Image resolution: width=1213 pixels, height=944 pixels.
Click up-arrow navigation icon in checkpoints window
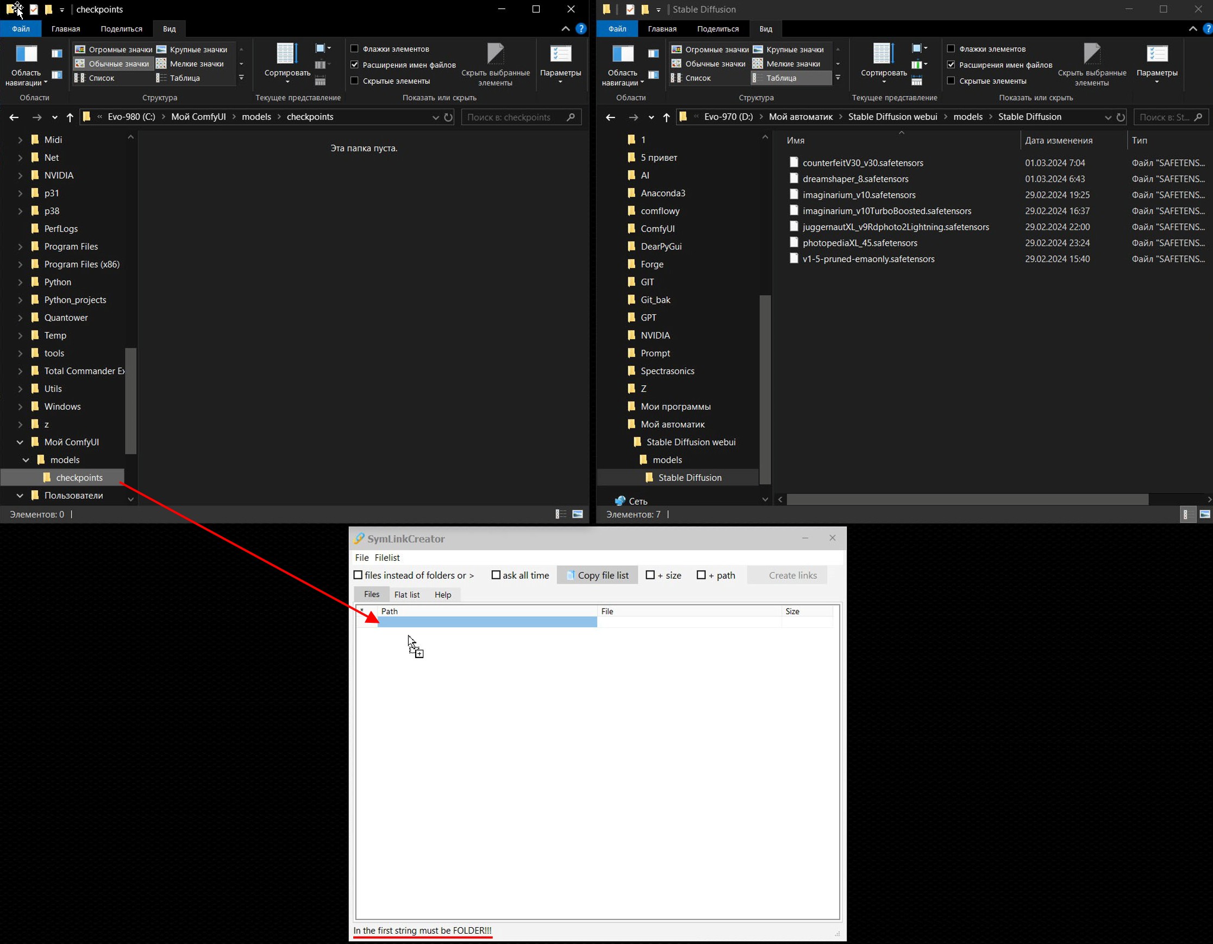click(70, 117)
